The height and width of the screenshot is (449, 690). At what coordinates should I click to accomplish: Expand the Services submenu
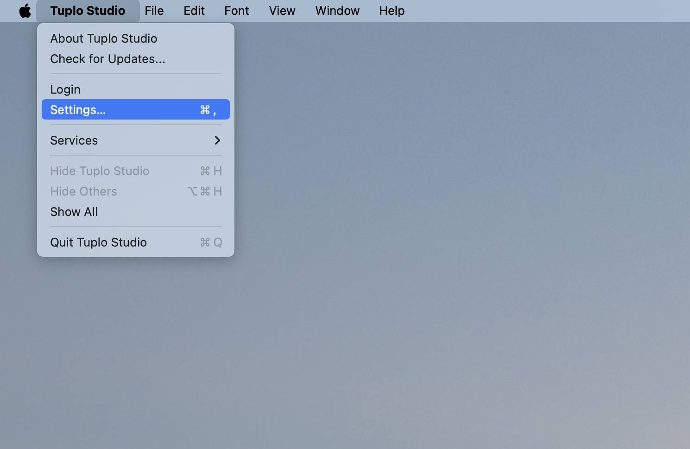136,140
